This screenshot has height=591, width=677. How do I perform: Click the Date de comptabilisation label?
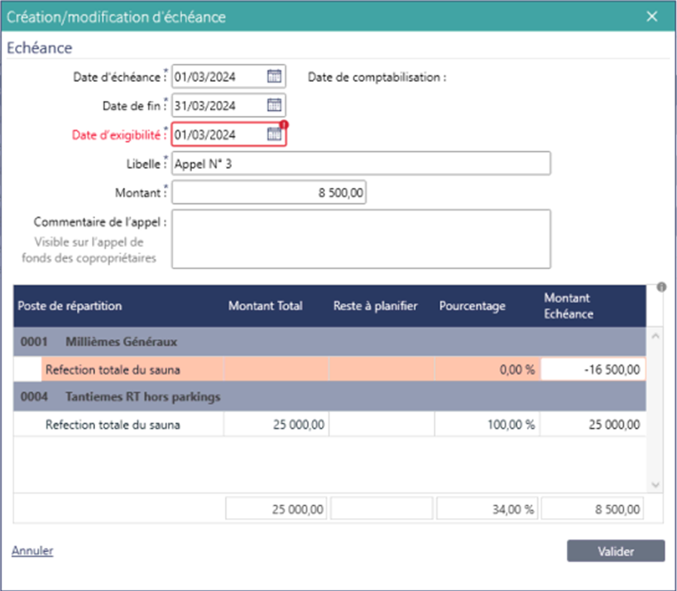point(377,77)
